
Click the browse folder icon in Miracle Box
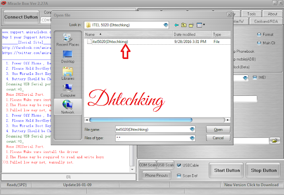(275, 140)
